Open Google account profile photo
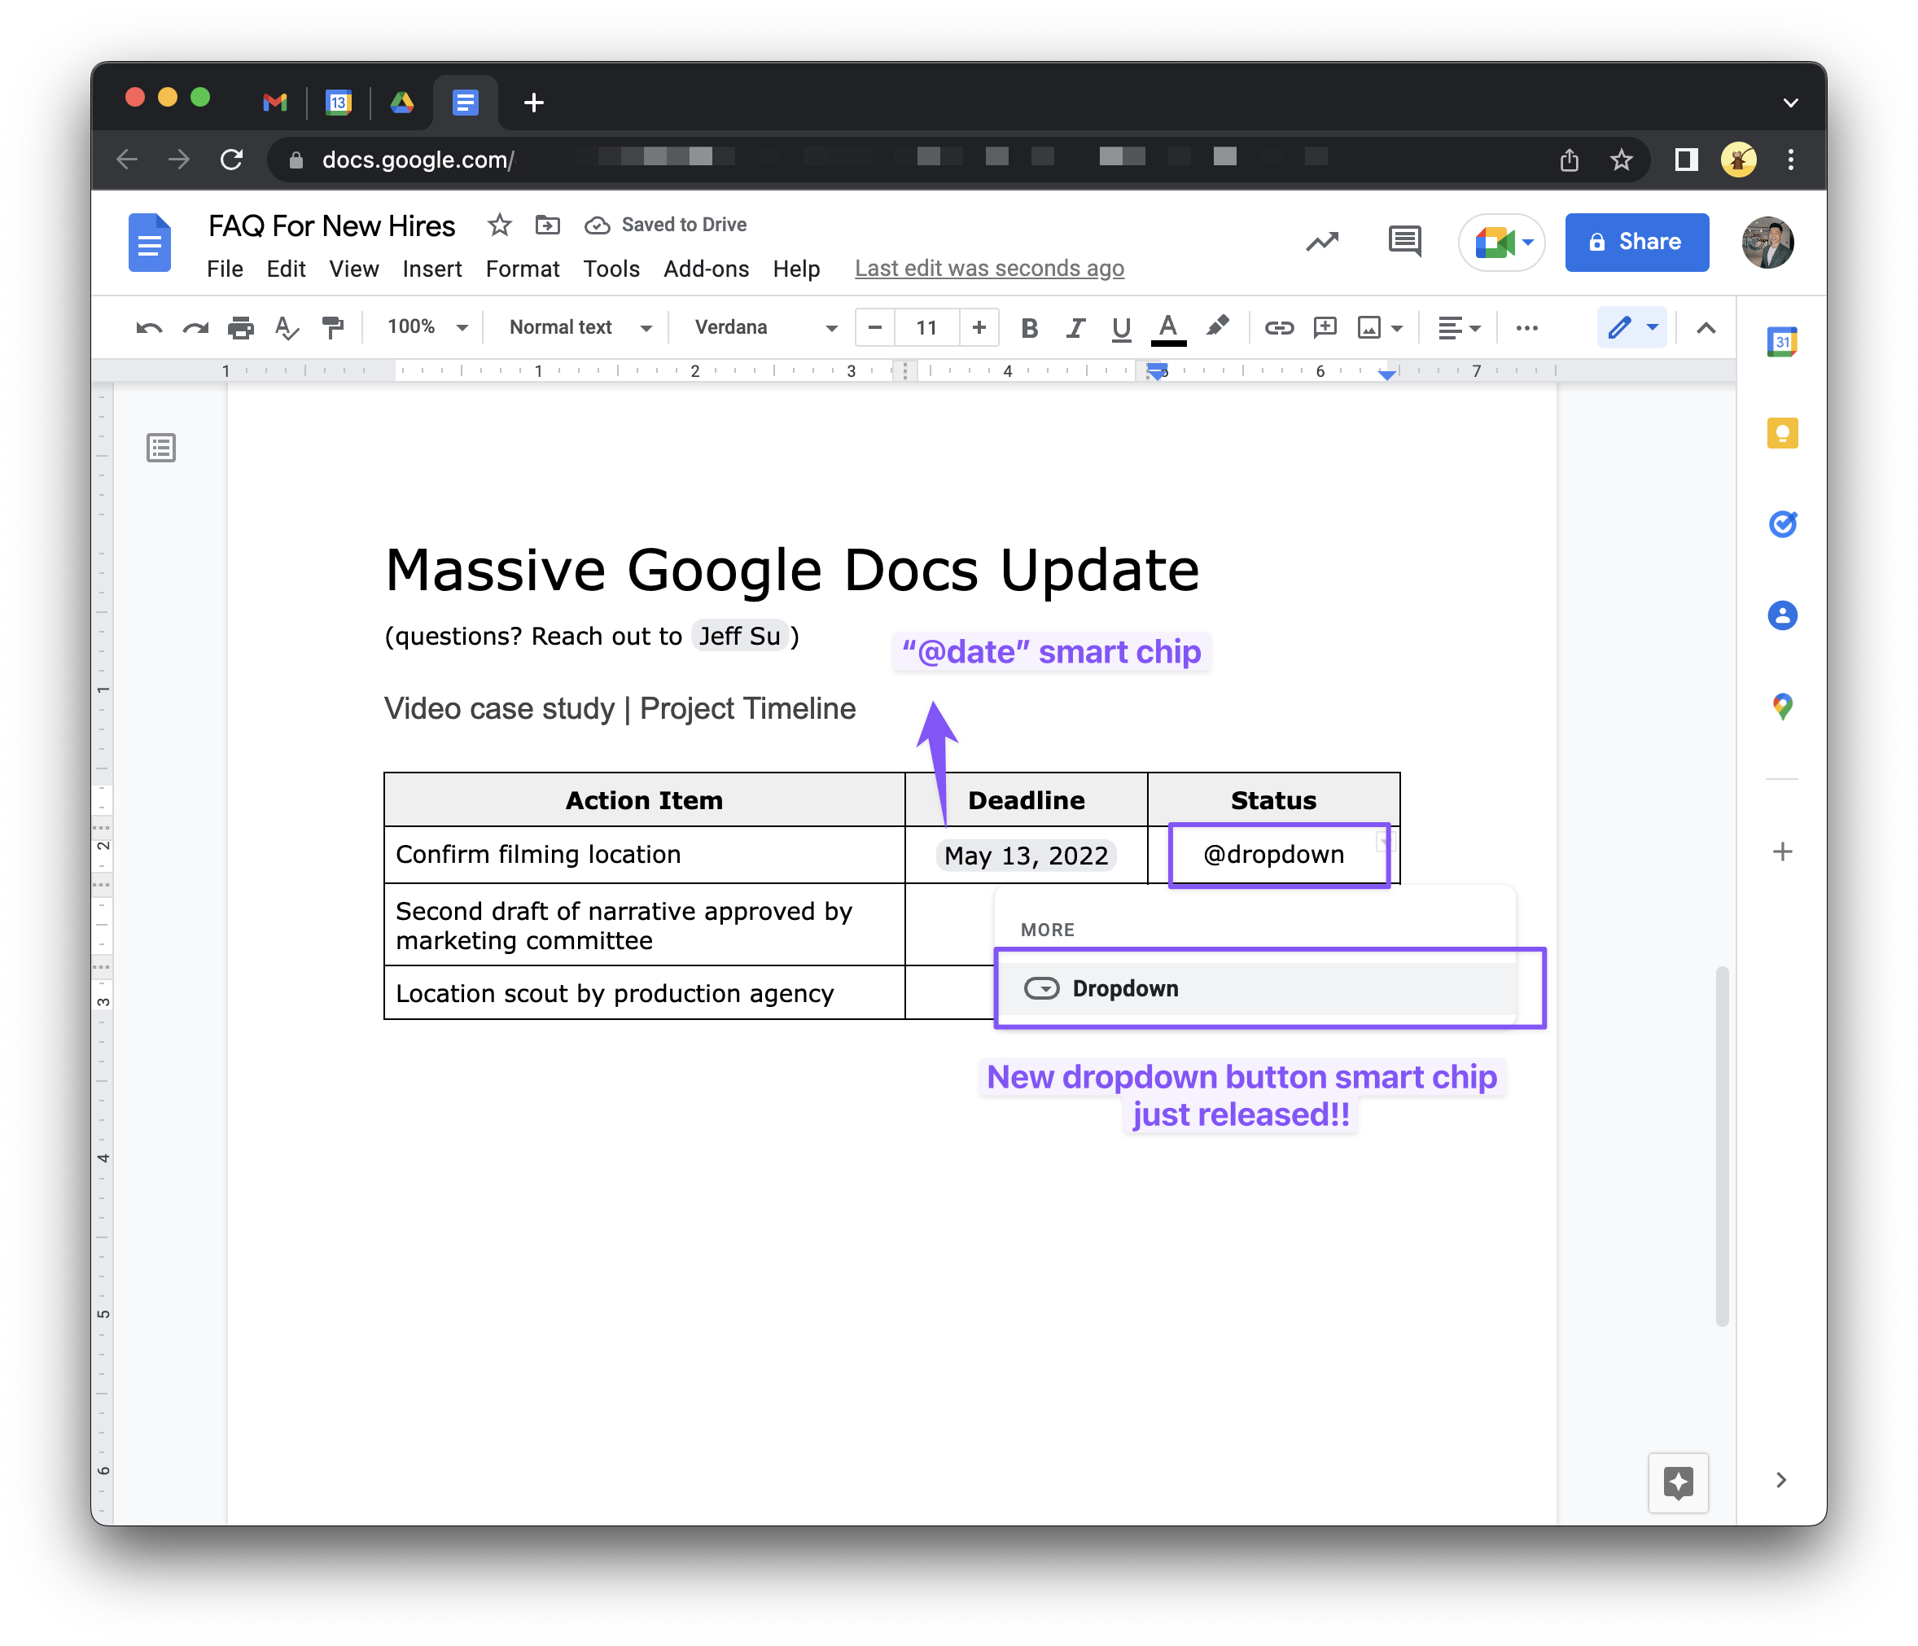Screen dimensions: 1918x1646 (x=1767, y=243)
